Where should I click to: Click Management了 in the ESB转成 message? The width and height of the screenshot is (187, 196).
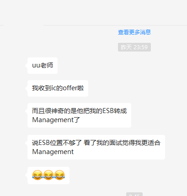[56, 120]
